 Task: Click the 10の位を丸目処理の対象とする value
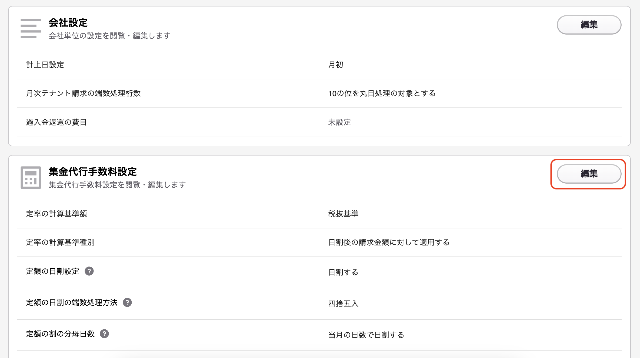tap(382, 93)
